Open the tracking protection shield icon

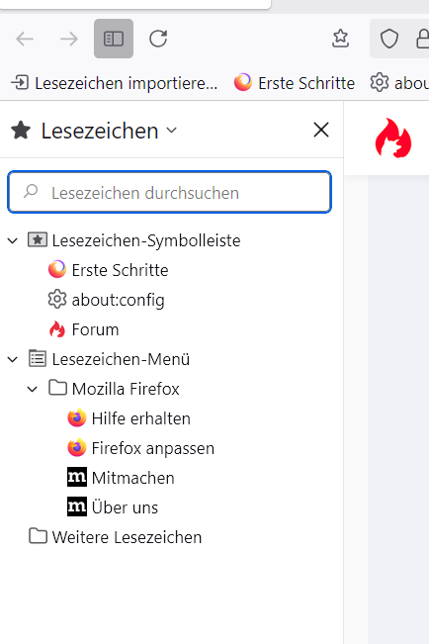pyautogui.click(x=388, y=39)
